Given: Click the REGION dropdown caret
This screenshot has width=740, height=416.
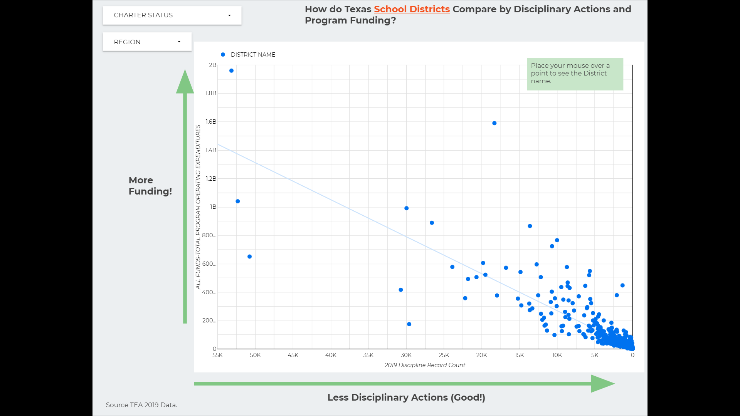Looking at the screenshot, I should tap(179, 42).
